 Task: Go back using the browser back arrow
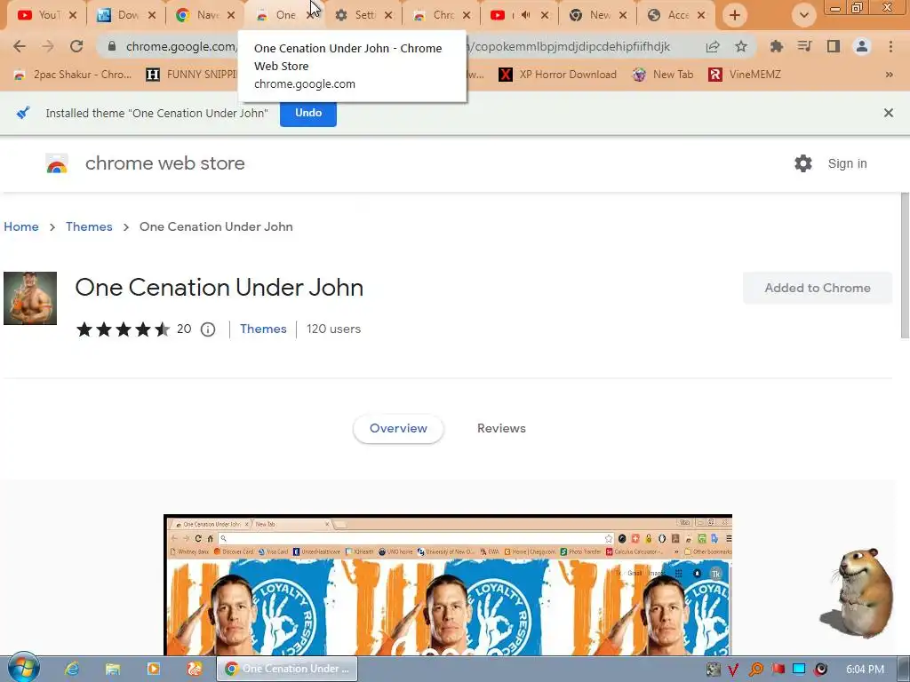pos(20,46)
